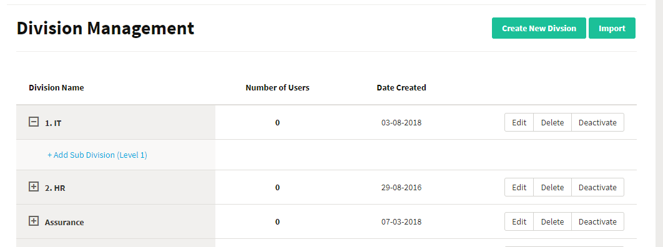Select the Assurance division name
Image resolution: width=663 pixels, height=247 pixels.
tap(64, 222)
